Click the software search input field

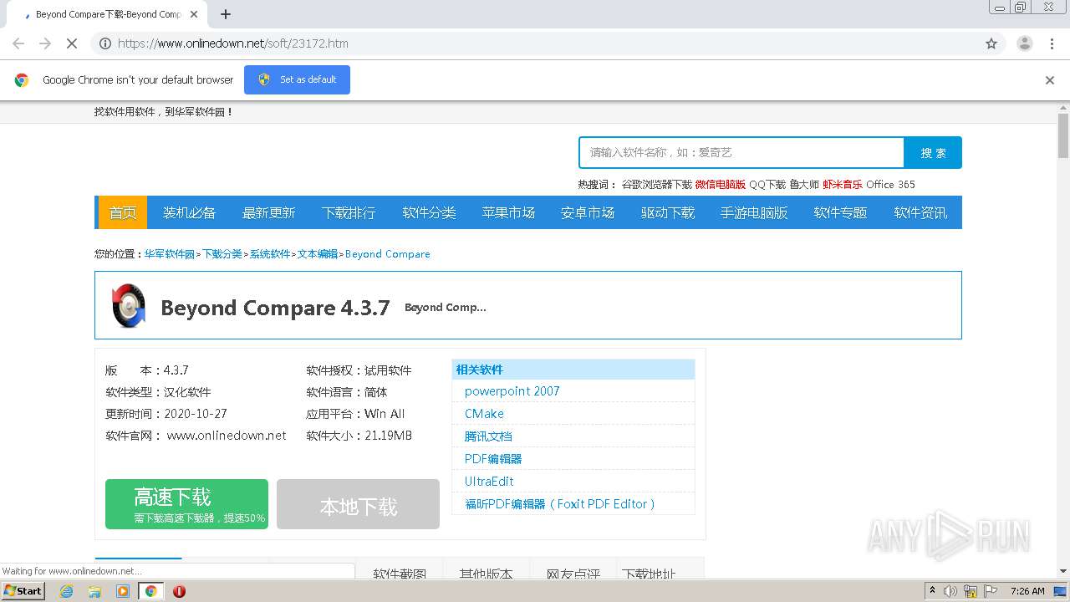[x=741, y=152]
